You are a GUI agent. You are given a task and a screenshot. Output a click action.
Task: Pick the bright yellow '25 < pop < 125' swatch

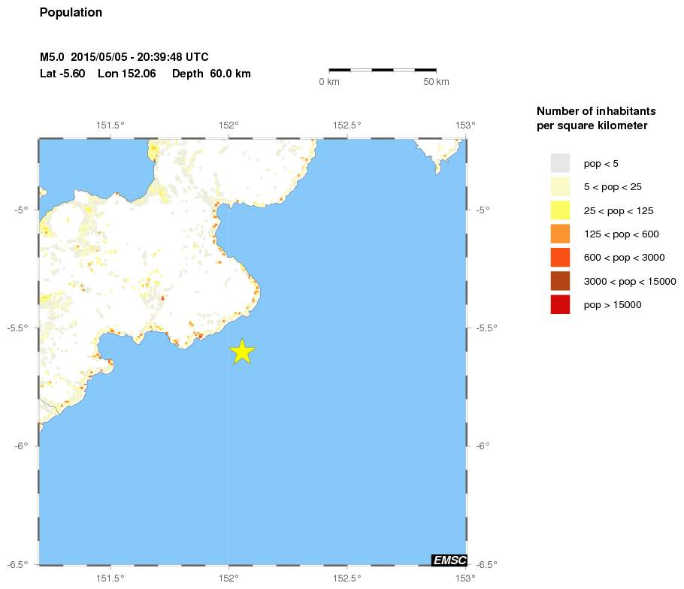[x=560, y=210]
